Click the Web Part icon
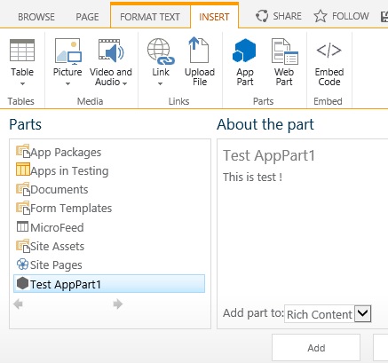This screenshot has height=363, width=388. click(x=285, y=51)
